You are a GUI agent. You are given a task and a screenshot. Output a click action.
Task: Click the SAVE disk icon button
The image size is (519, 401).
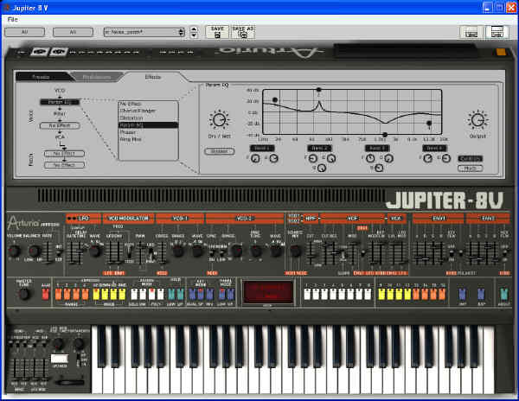pos(217,32)
